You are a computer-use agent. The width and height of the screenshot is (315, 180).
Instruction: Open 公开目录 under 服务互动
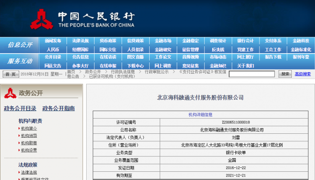[x=53, y=57]
